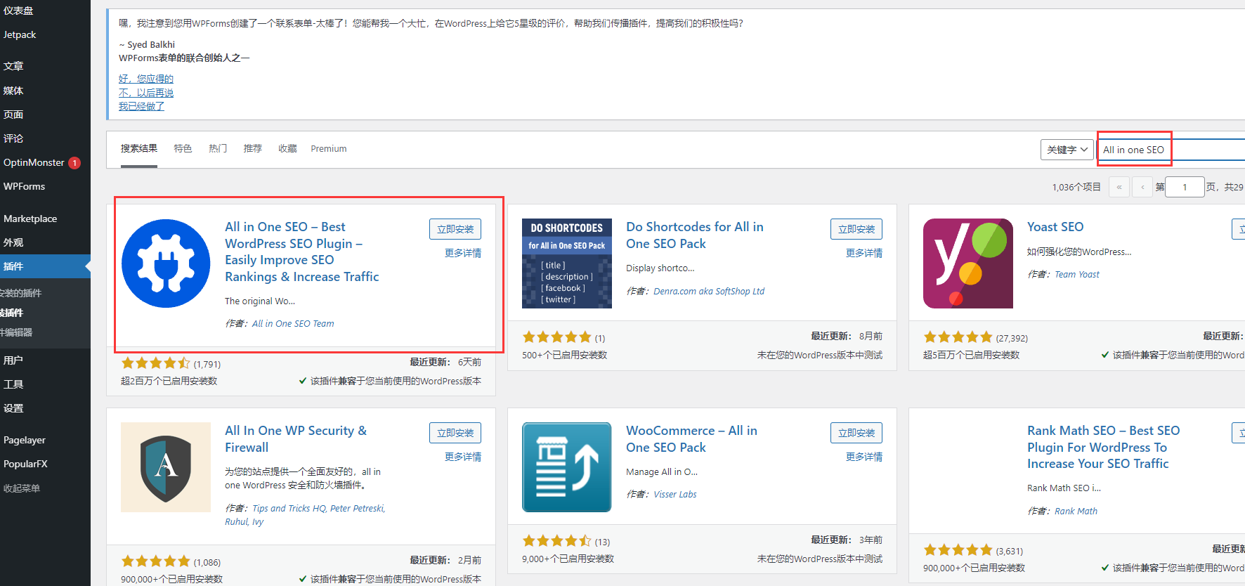Click the Yoast SEO star rating

tap(958, 337)
